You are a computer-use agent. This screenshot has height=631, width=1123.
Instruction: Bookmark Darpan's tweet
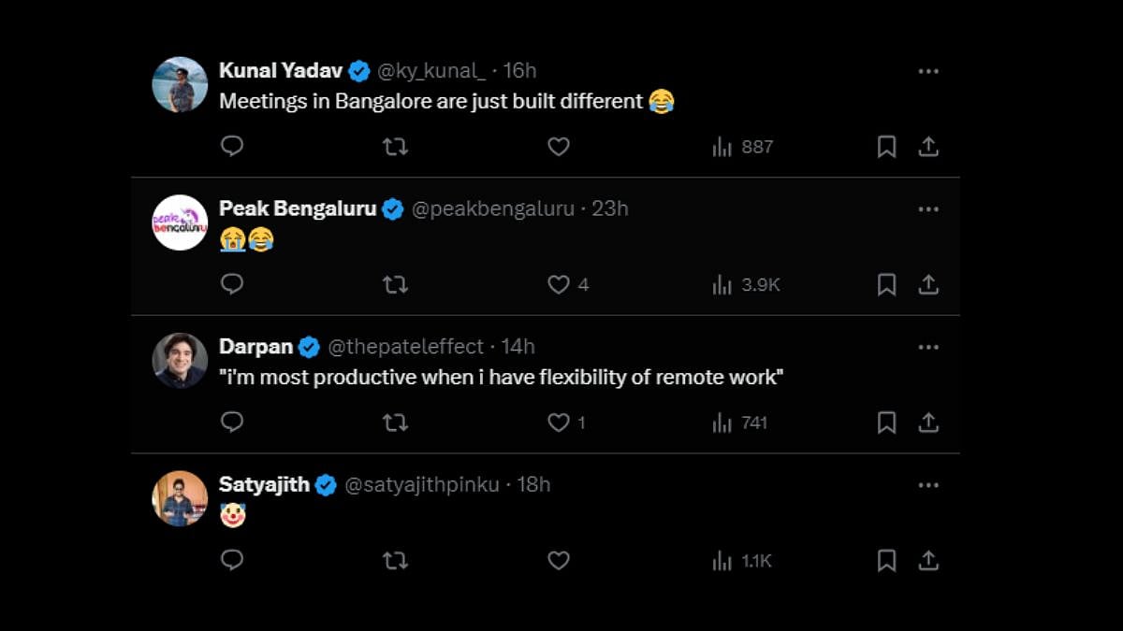[x=886, y=423]
